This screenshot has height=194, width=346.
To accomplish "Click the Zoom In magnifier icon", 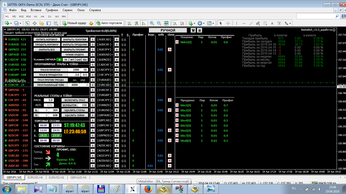I will (152, 23).
